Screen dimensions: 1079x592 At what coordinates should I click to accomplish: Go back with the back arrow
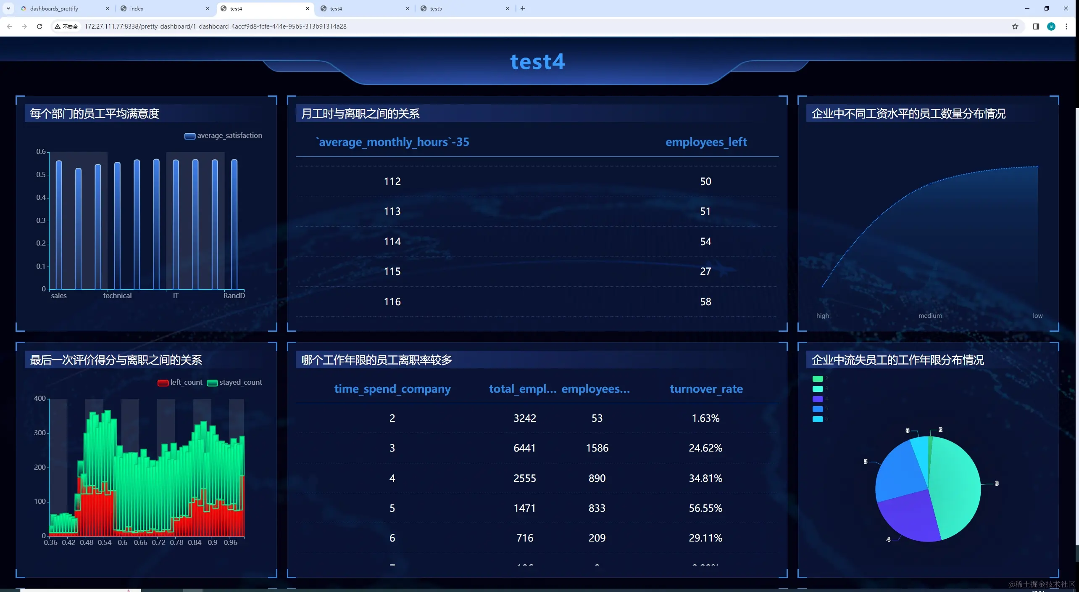tap(9, 26)
